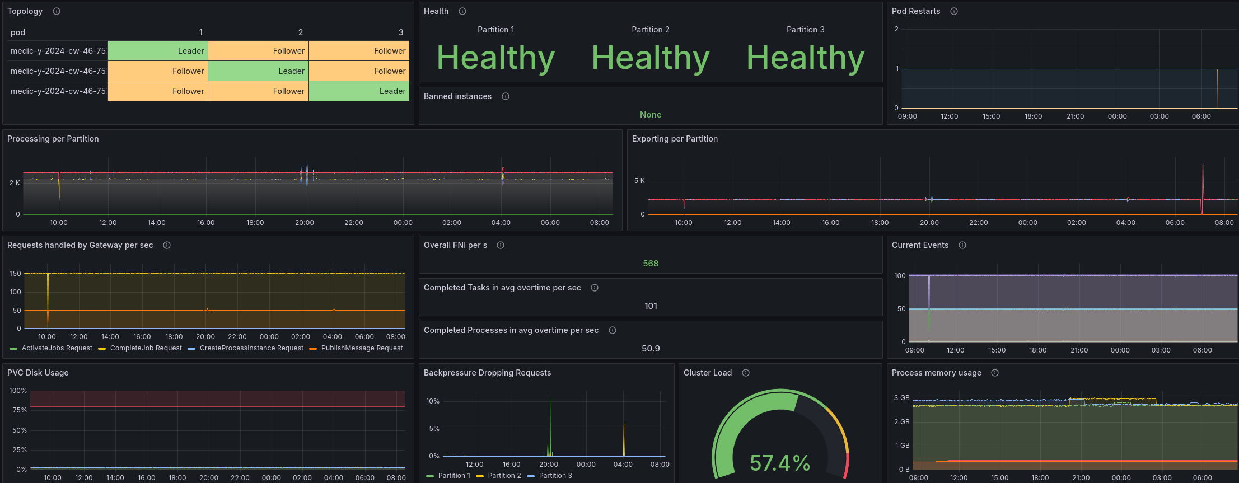The image size is (1239, 483).
Task: Click the yellow Backpressure spike at 04:00
Action: pos(624,439)
